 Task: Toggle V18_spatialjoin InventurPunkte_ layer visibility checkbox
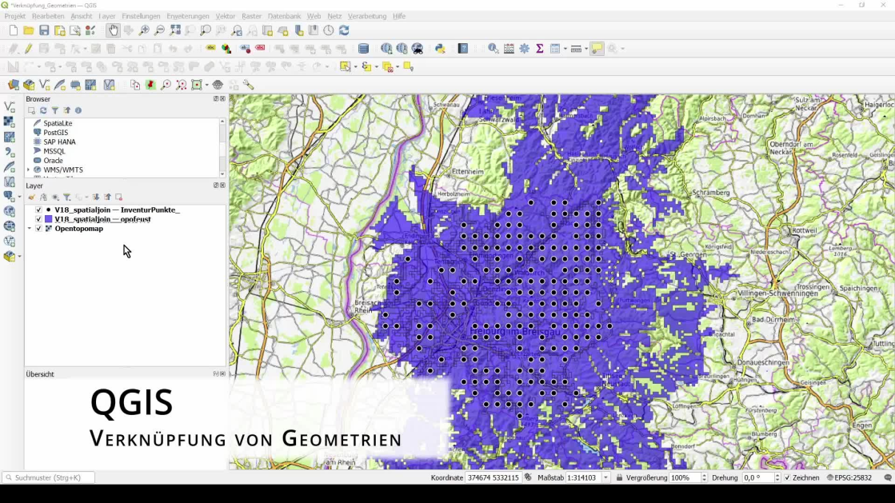pos(39,210)
